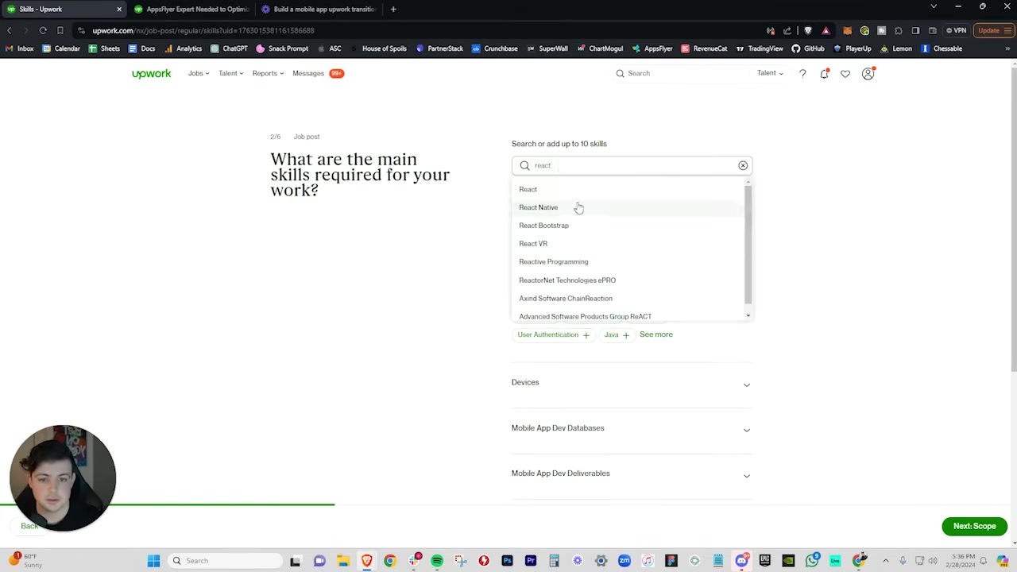This screenshot has height=572, width=1017.
Task: Click the See more skills link
Action: 656,334
